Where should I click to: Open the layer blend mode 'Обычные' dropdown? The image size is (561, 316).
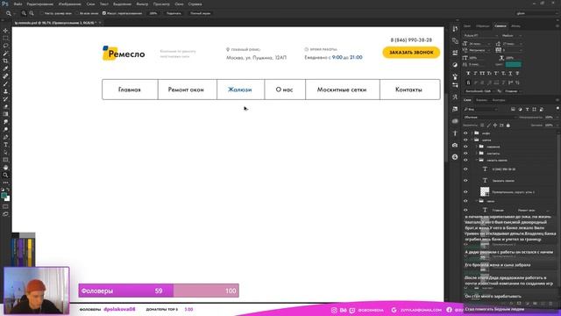point(489,117)
